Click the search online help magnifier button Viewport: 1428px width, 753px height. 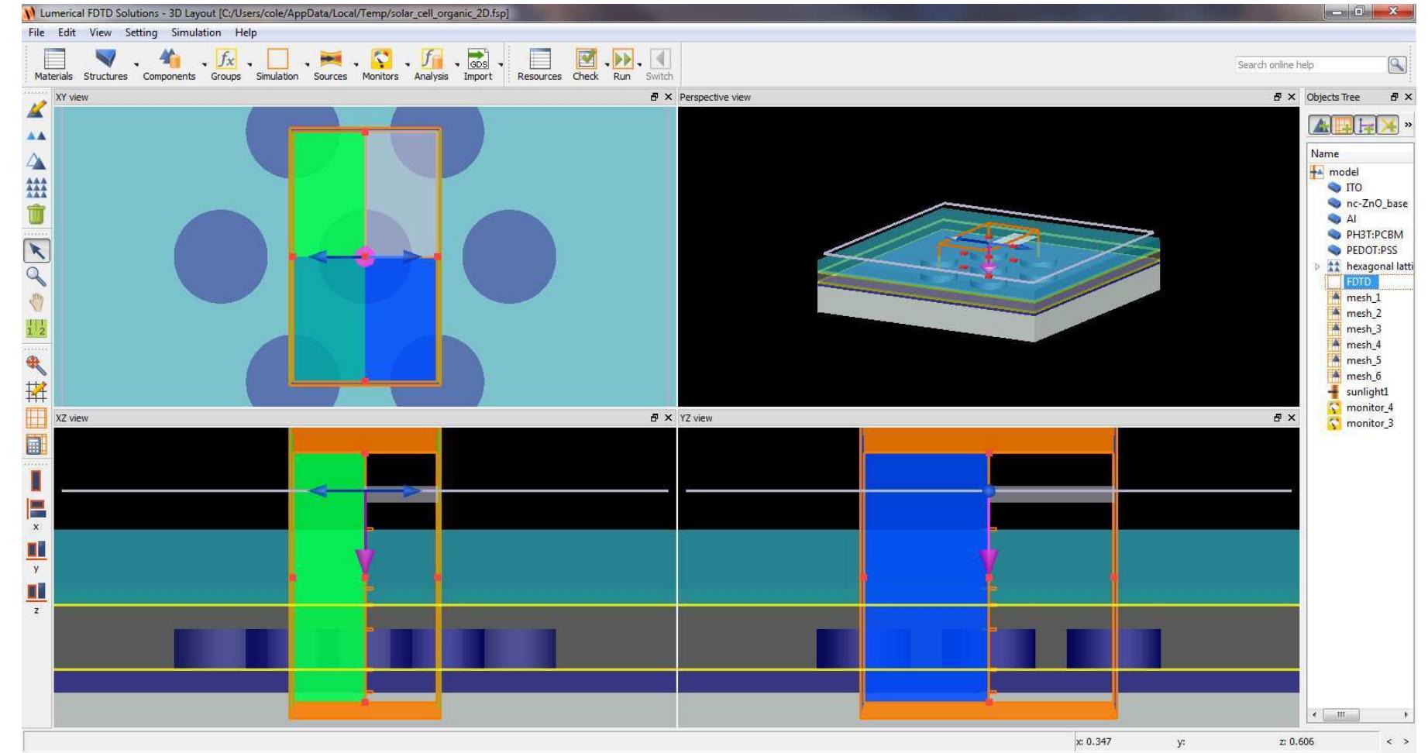click(1396, 65)
